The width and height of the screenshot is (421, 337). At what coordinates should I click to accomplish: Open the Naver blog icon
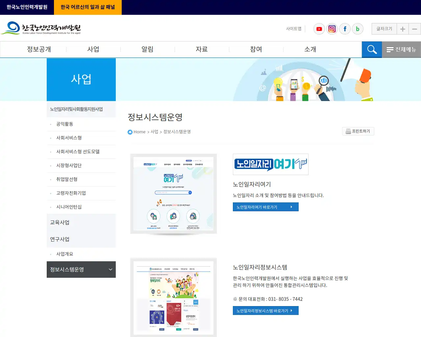[358, 29]
